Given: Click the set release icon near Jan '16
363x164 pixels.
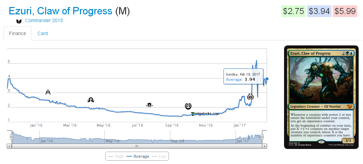Looking at the screenshot, I should (x=48, y=92).
